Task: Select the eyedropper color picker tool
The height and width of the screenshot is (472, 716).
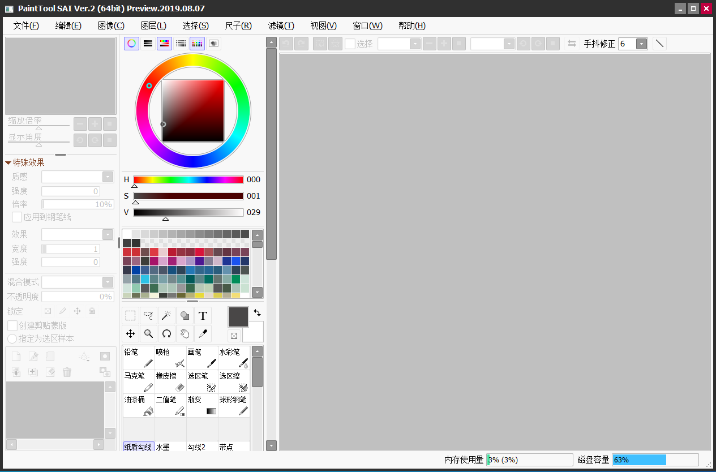Action: tap(203, 334)
